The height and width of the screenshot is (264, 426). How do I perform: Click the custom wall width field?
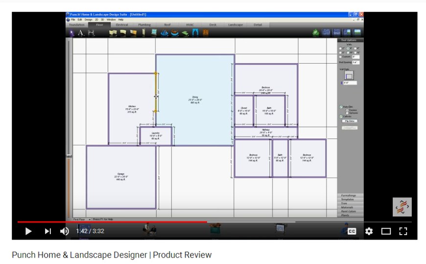pyautogui.click(x=355, y=57)
